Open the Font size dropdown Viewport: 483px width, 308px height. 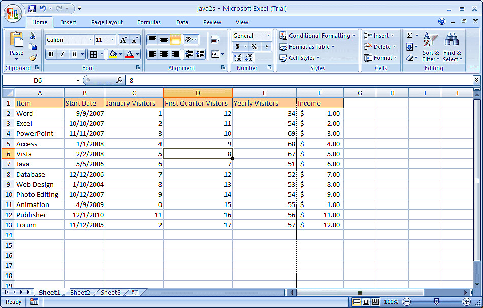click(112, 40)
